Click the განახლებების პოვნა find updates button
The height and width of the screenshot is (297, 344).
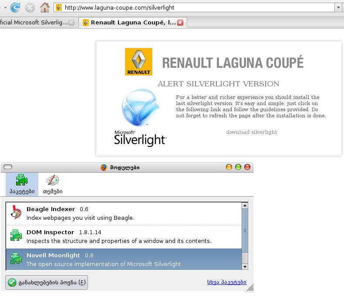point(47,282)
